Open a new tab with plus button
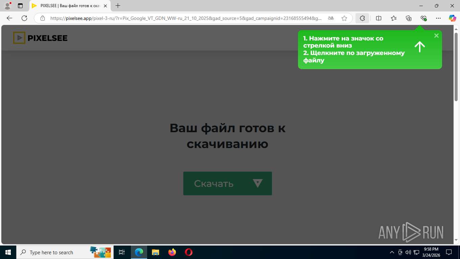The height and width of the screenshot is (259, 460). [118, 6]
